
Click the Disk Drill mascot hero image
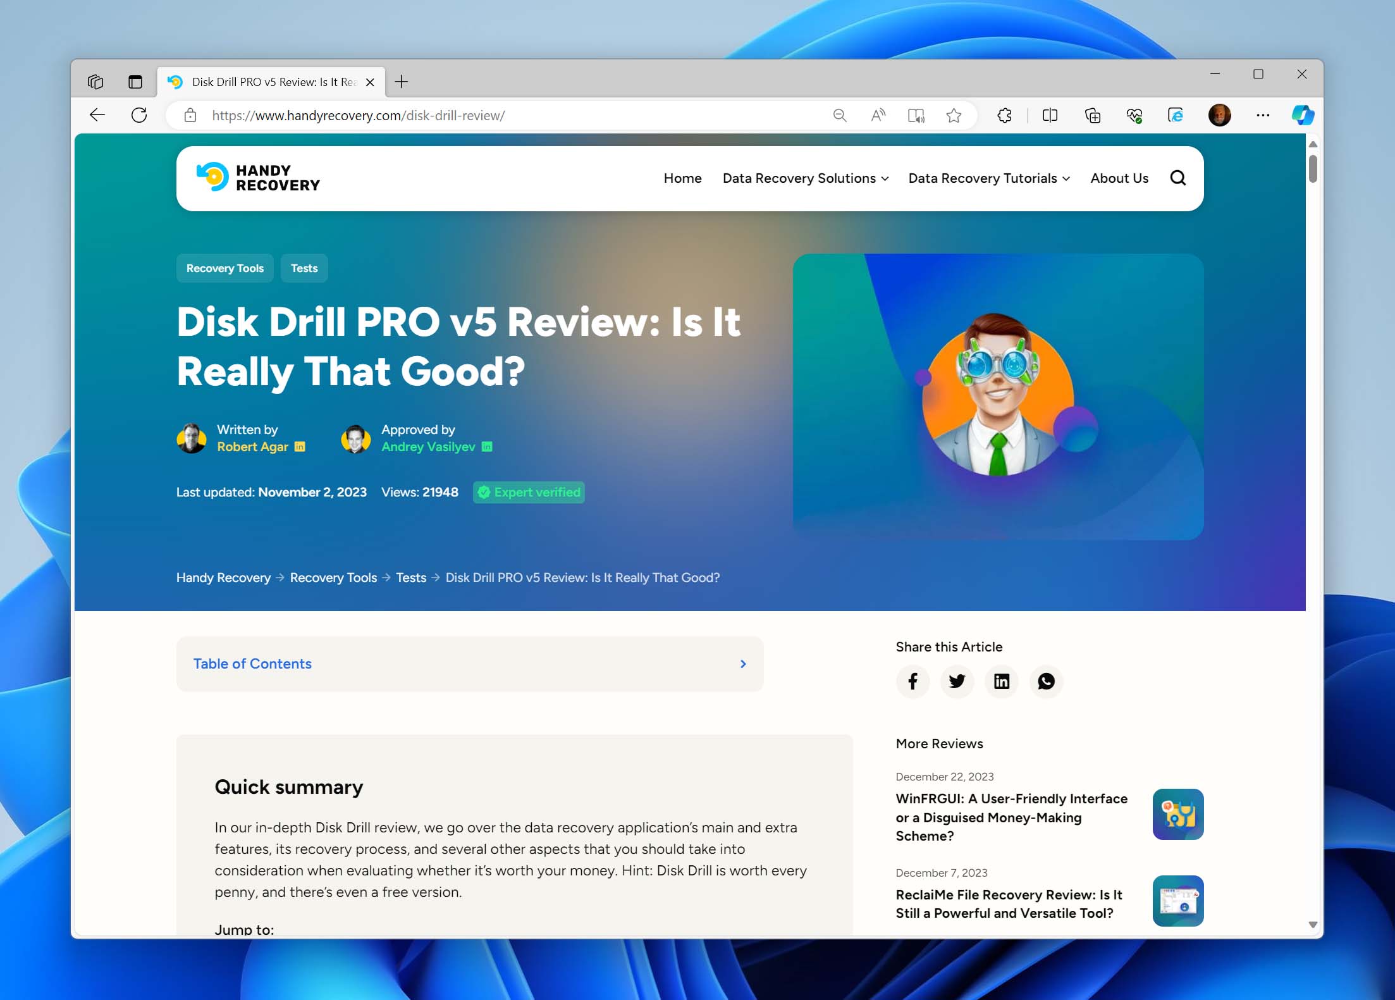[998, 397]
